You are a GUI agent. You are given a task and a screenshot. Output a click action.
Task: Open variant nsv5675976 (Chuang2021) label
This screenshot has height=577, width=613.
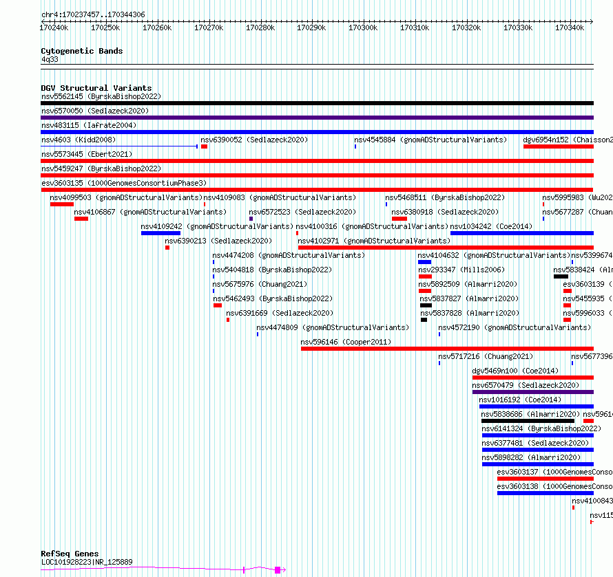(x=260, y=284)
